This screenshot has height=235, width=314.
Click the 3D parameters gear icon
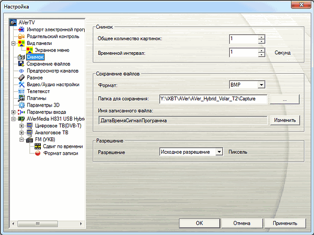click(21, 105)
